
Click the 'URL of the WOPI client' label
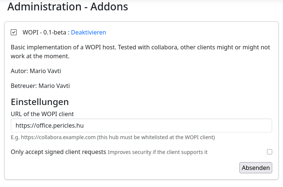42,114
